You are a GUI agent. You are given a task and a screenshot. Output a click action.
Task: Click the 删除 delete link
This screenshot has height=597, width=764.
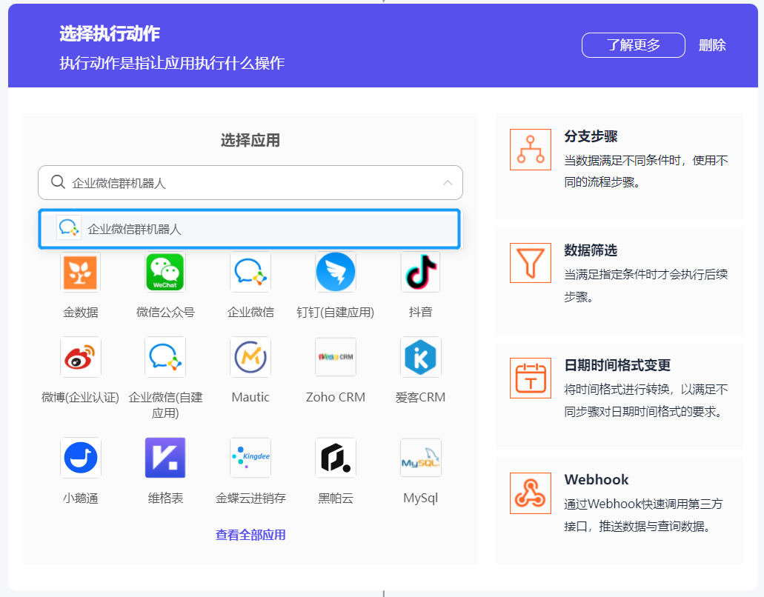[712, 45]
